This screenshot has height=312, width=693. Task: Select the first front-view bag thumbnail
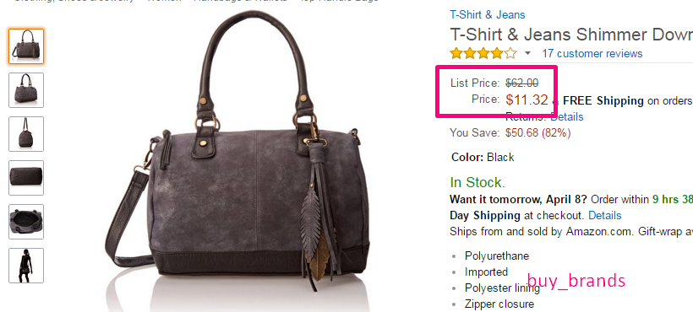pos(26,46)
